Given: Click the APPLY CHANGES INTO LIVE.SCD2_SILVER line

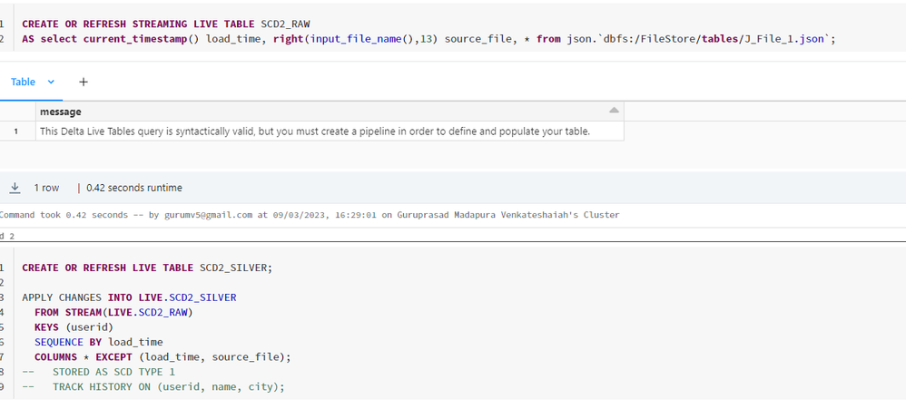Looking at the screenshot, I should pos(129,297).
